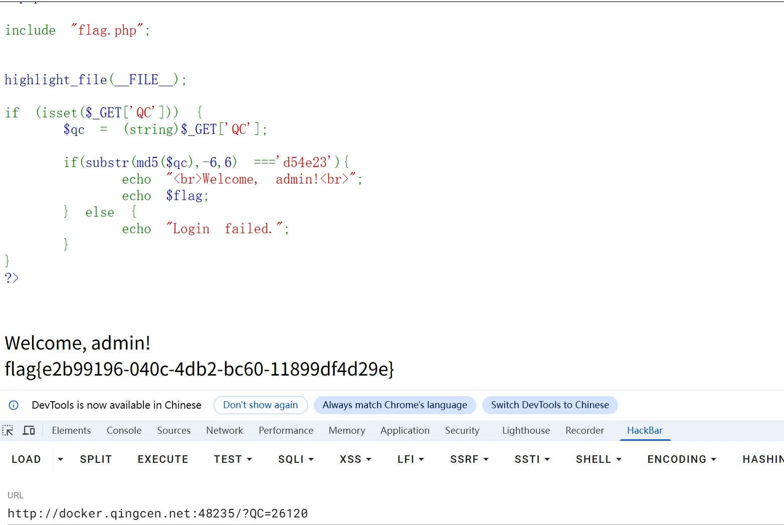Viewport: 784px width, 525px height.
Task: Select the HackBar tab
Action: 645,430
